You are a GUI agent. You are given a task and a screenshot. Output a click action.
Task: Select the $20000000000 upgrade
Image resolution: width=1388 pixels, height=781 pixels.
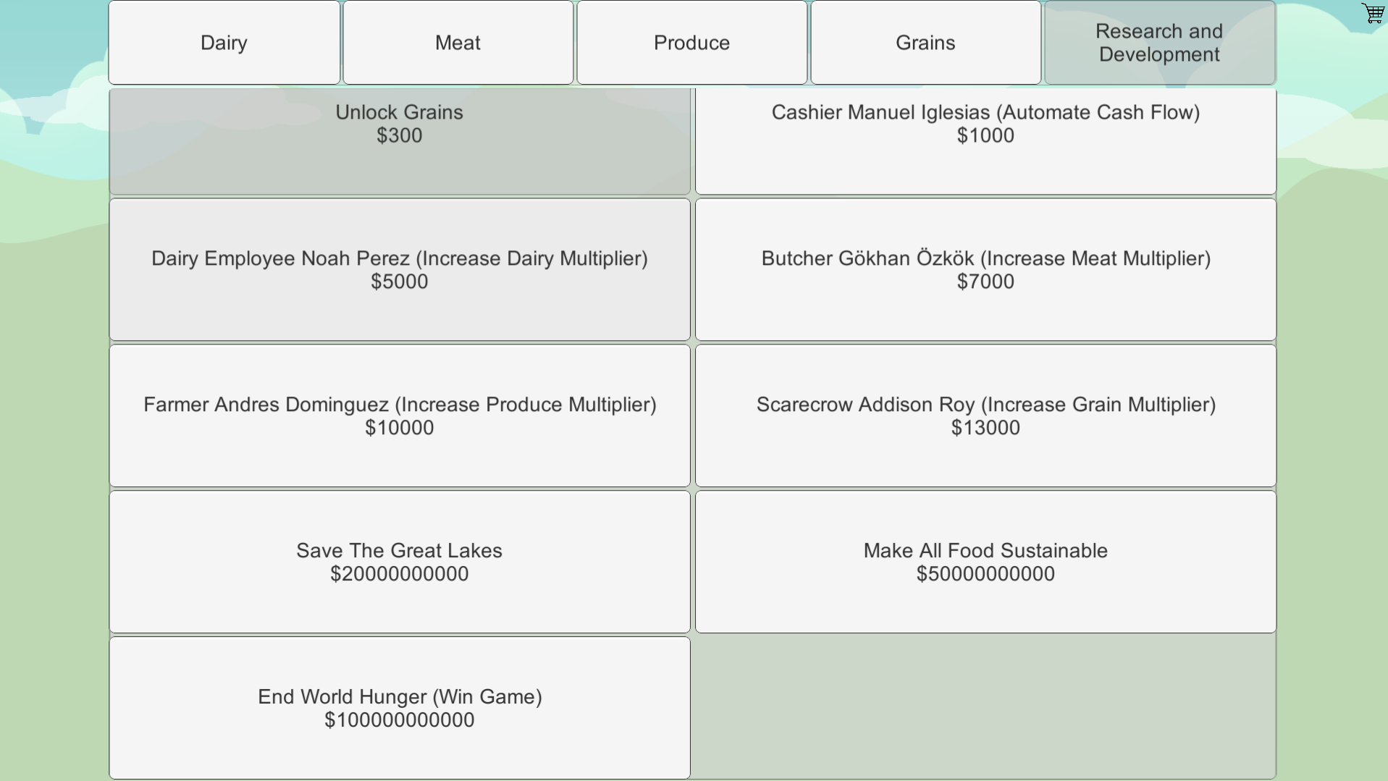pos(399,562)
